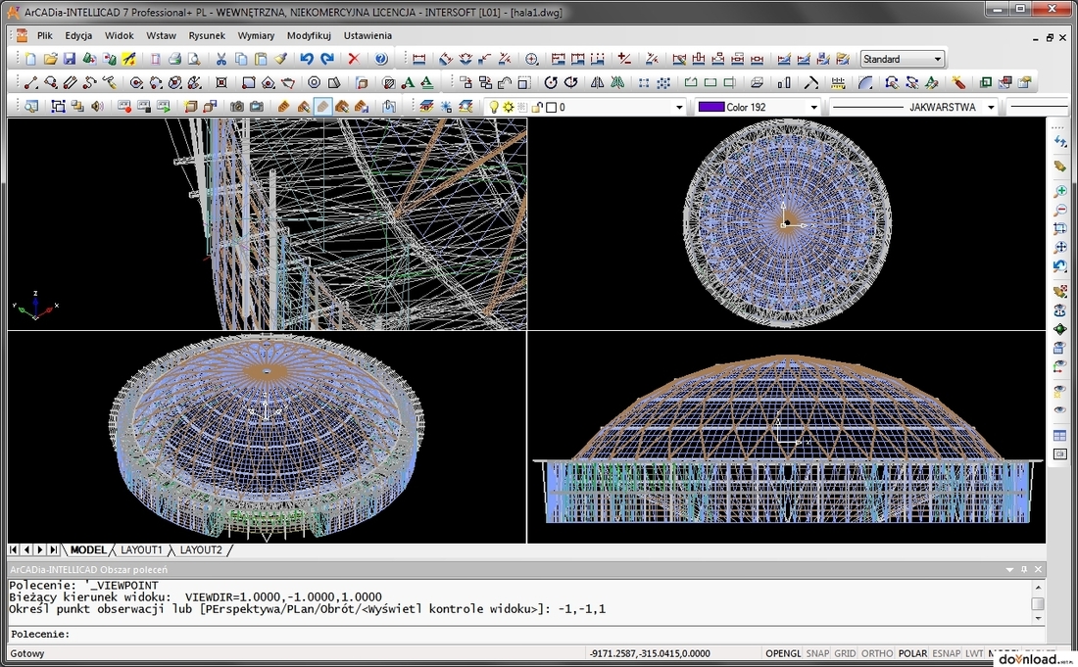
Task: Click the Zoom Out icon on right sidebar
Action: click(x=1059, y=210)
